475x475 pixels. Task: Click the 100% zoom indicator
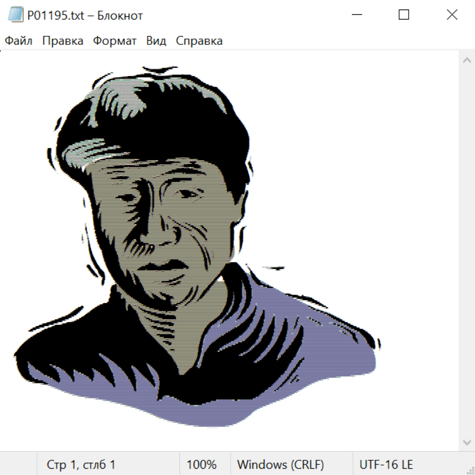pos(202,464)
